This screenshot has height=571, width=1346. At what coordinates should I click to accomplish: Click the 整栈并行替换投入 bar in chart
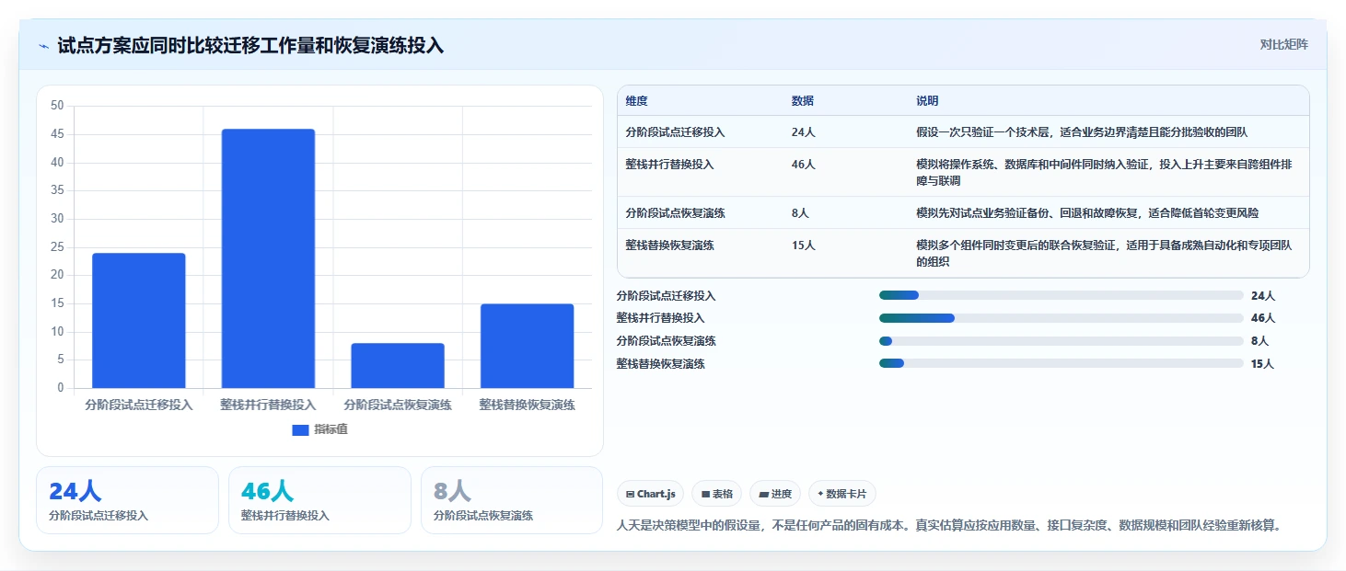pos(268,258)
